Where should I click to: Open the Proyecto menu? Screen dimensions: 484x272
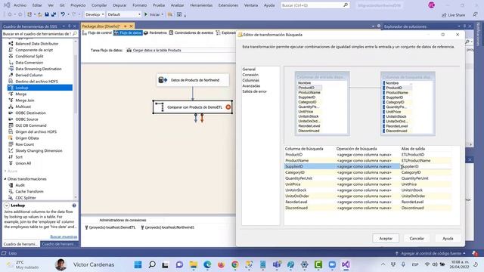(78, 5)
